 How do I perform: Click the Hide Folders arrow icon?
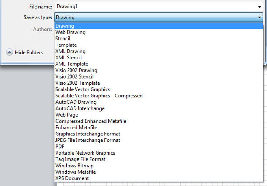(x=9, y=52)
